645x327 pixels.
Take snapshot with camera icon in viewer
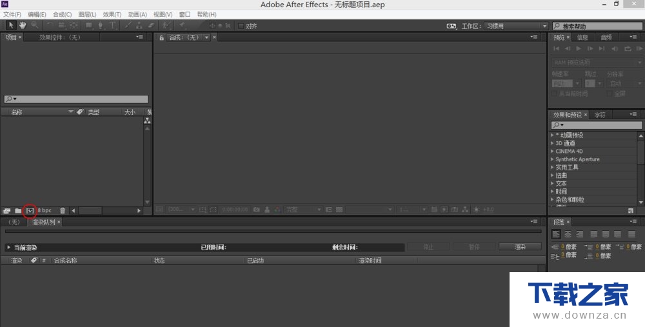[x=257, y=210]
